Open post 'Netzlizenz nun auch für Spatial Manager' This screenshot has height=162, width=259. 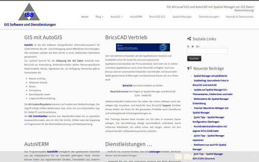(209, 147)
